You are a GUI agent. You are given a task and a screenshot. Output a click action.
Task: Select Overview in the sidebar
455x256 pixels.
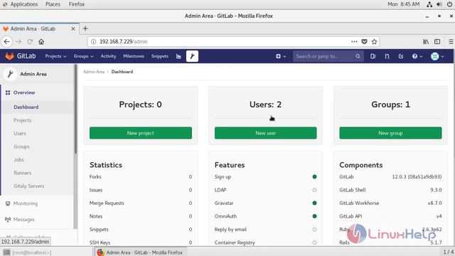[24, 92]
